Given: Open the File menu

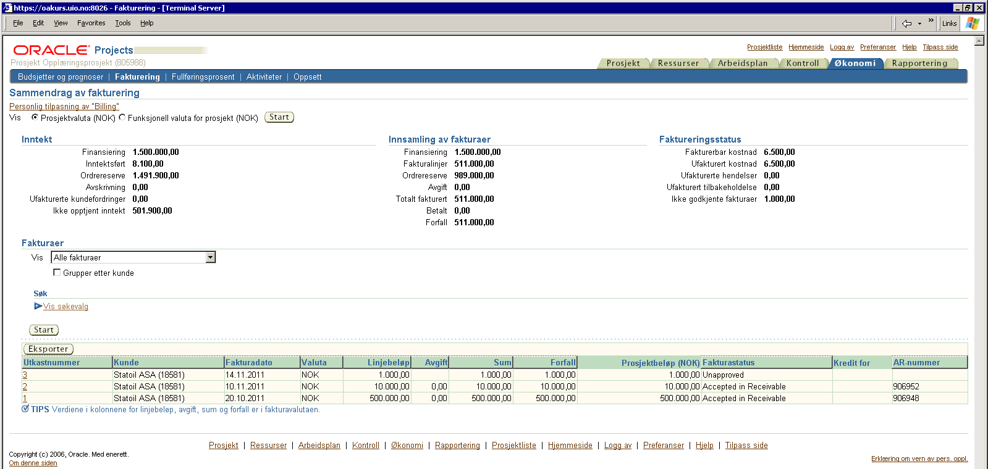Looking at the screenshot, I should click(18, 23).
